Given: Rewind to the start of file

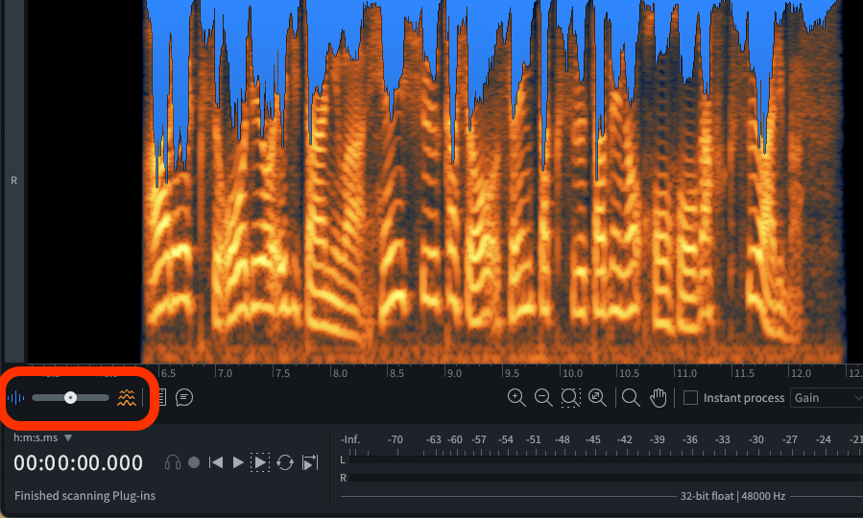Looking at the screenshot, I should (x=216, y=462).
